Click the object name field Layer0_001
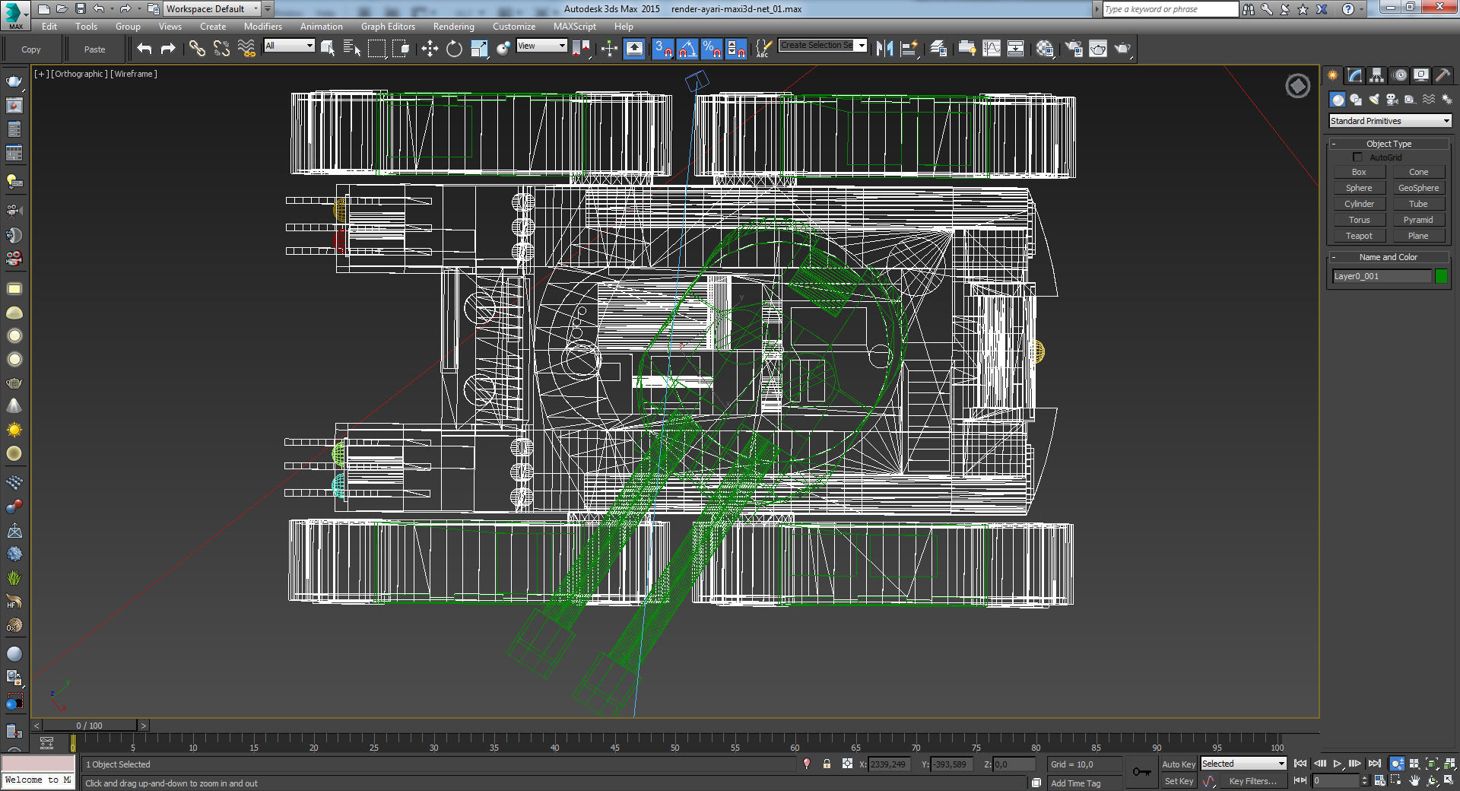 point(1381,276)
